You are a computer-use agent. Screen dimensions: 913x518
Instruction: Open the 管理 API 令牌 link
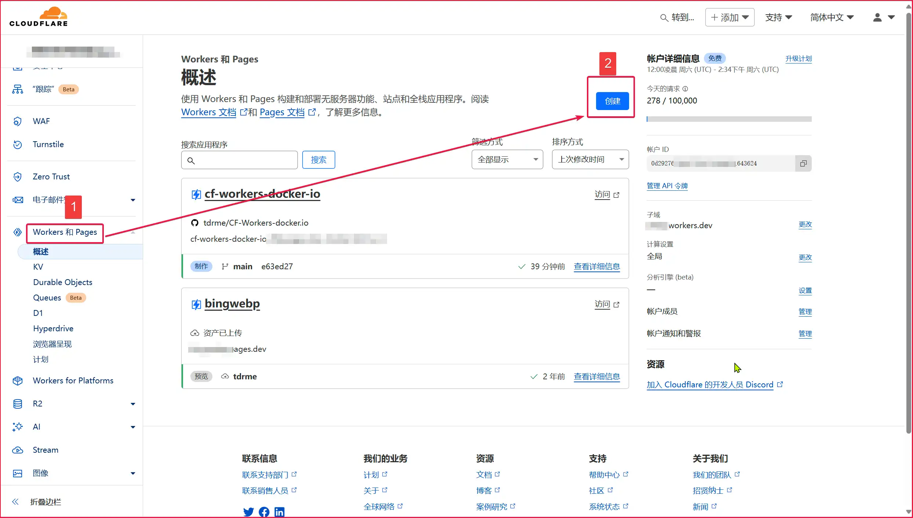[667, 186]
